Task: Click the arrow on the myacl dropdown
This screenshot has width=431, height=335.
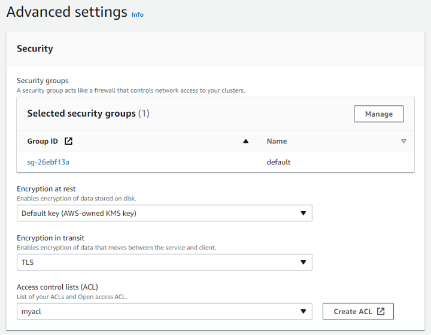Action: click(303, 311)
